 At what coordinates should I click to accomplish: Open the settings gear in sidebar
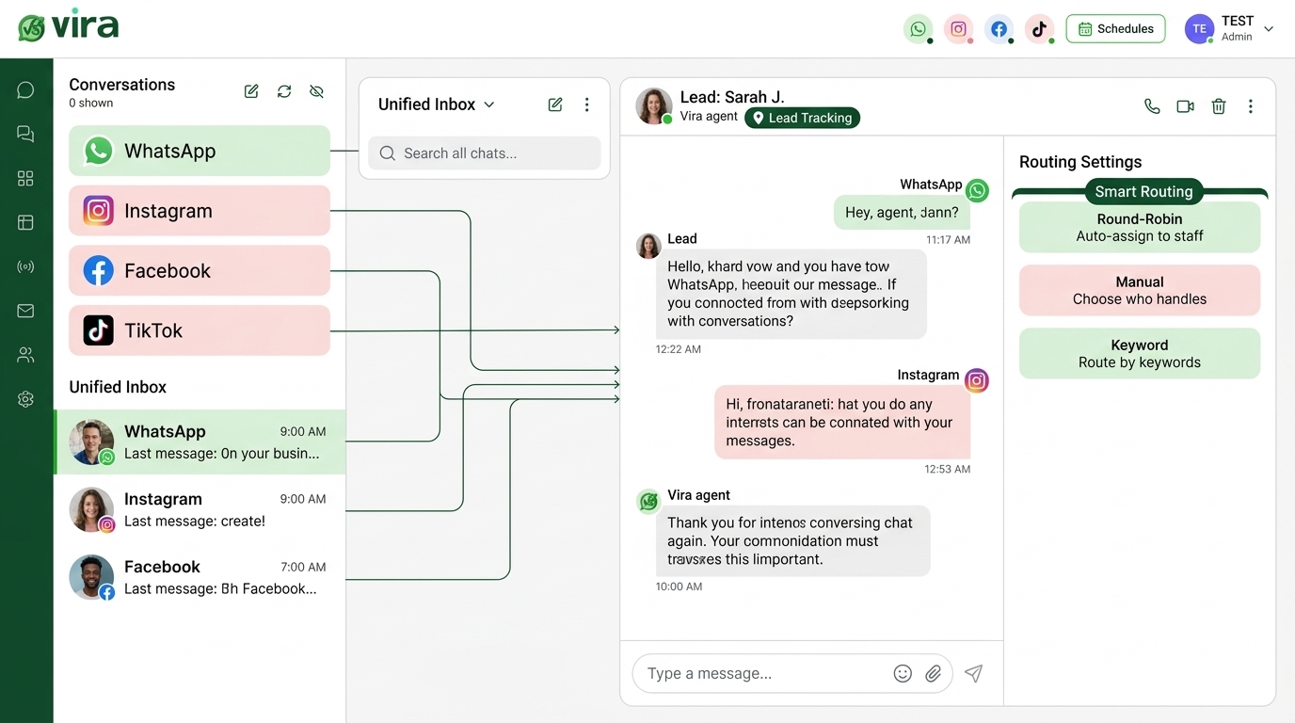click(x=25, y=399)
